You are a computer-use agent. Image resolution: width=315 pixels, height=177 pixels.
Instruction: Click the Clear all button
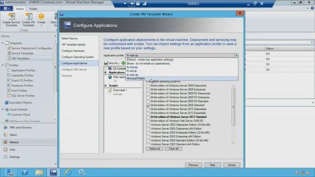point(174,148)
